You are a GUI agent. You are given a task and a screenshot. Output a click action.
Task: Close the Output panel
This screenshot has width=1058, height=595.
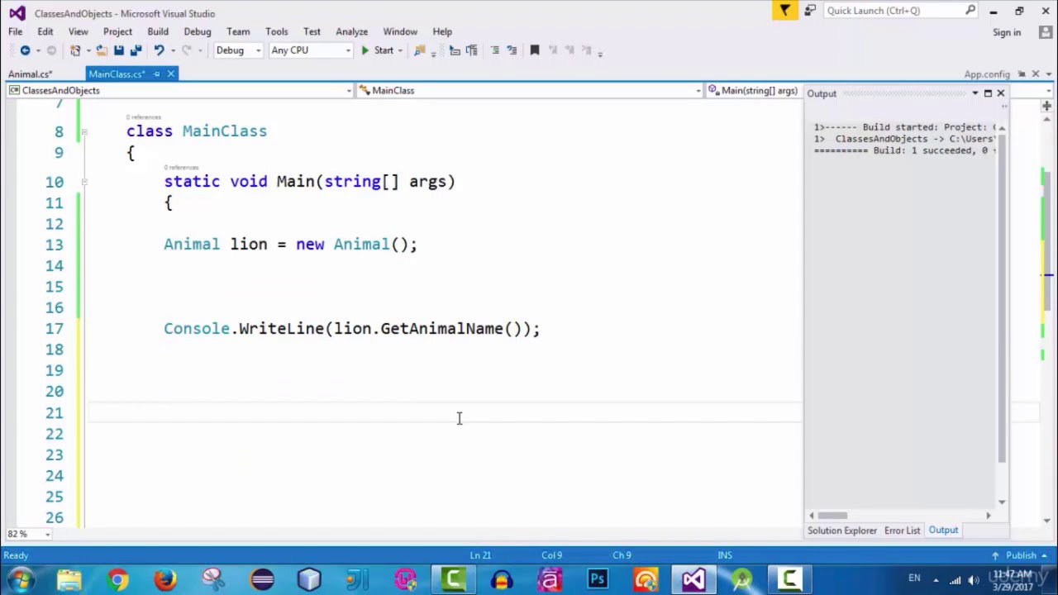click(1001, 93)
